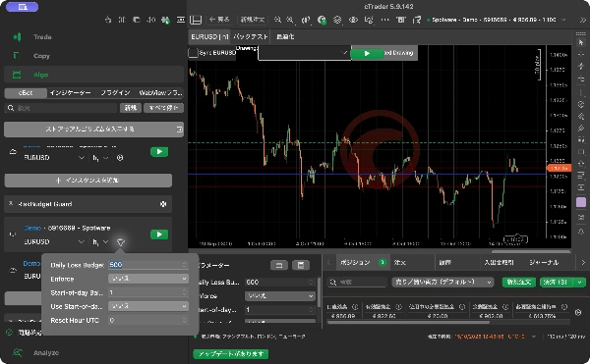Toggle the eye visibility icon in toolbar
This screenshot has width=590, height=364.
point(353,20)
